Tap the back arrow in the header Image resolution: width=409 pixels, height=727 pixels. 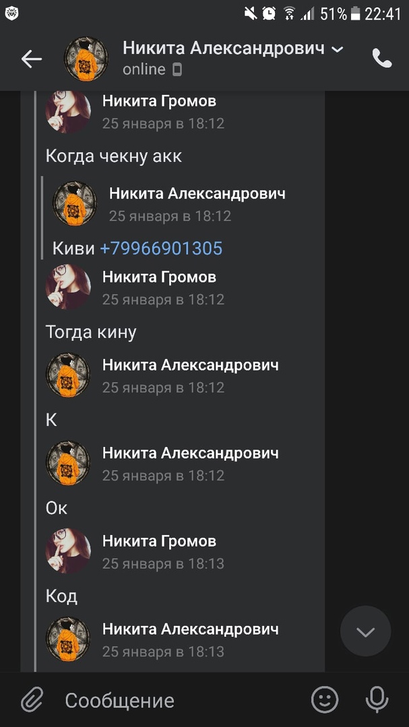(x=32, y=59)
